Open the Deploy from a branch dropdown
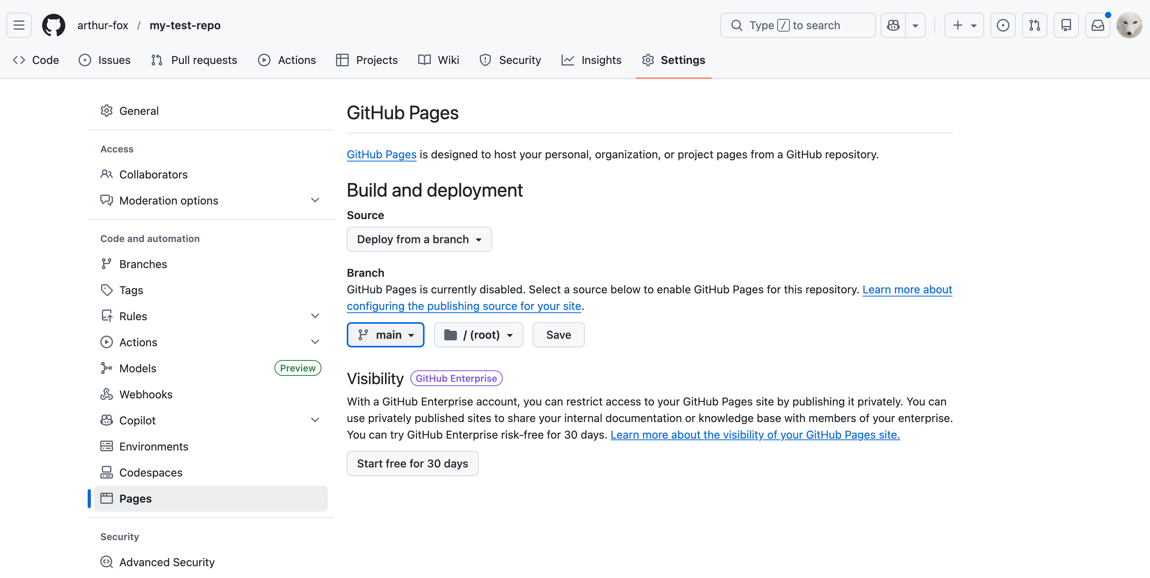This screenshot has width=1150, height=578. point(419,239)
